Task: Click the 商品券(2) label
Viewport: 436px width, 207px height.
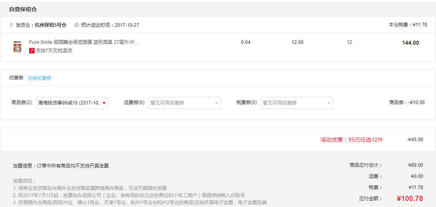Action: coord(22,103)
